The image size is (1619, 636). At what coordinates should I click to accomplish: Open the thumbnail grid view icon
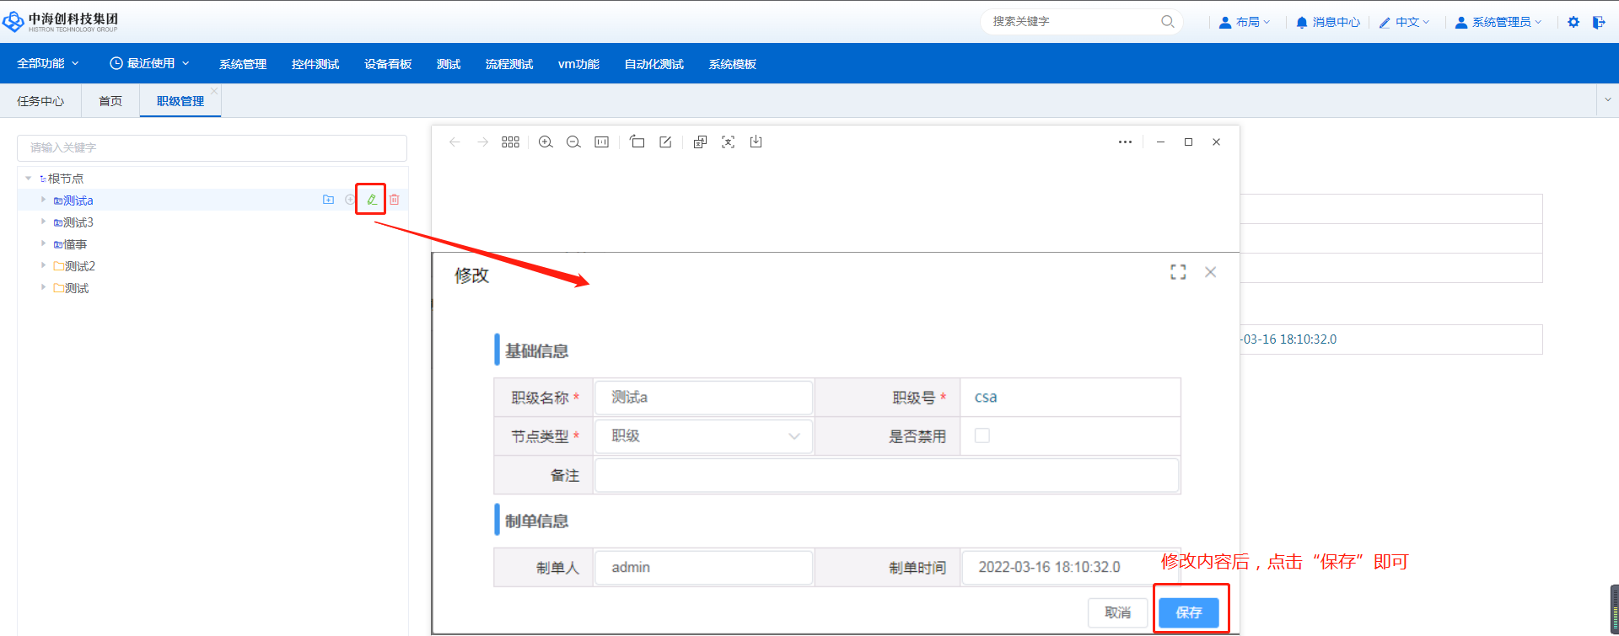point(510,142)
